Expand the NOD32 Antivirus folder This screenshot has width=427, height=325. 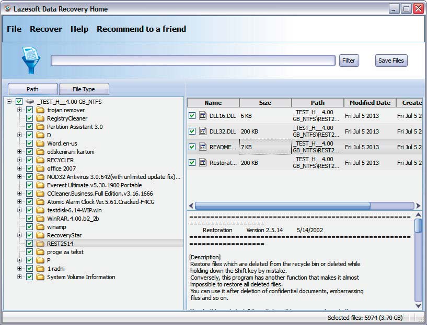[20, 177]
